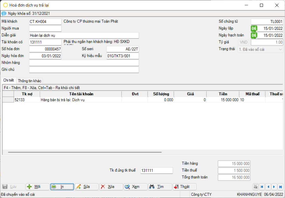285x198 pixels.
Task: Switch to the Thông tin khác tab
Action: [x=30, y=81]
